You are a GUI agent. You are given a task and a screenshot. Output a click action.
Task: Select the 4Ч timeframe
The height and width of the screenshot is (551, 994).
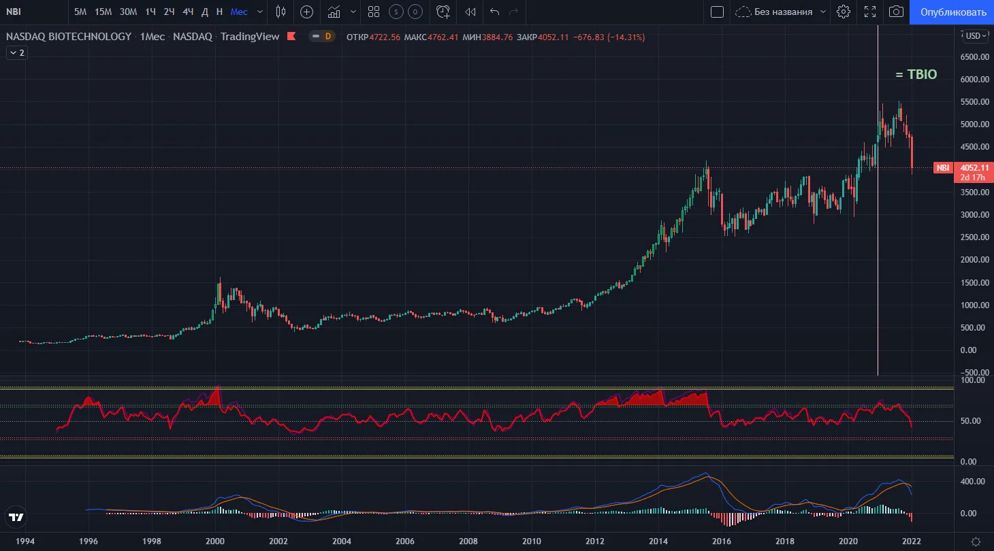188,12
